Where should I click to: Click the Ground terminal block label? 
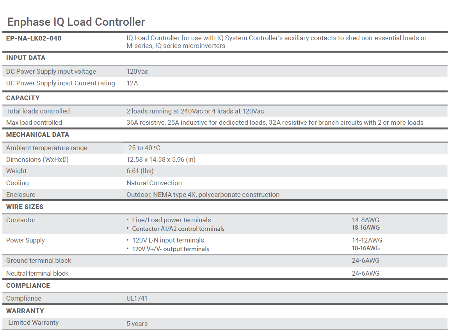coord(39,260)
